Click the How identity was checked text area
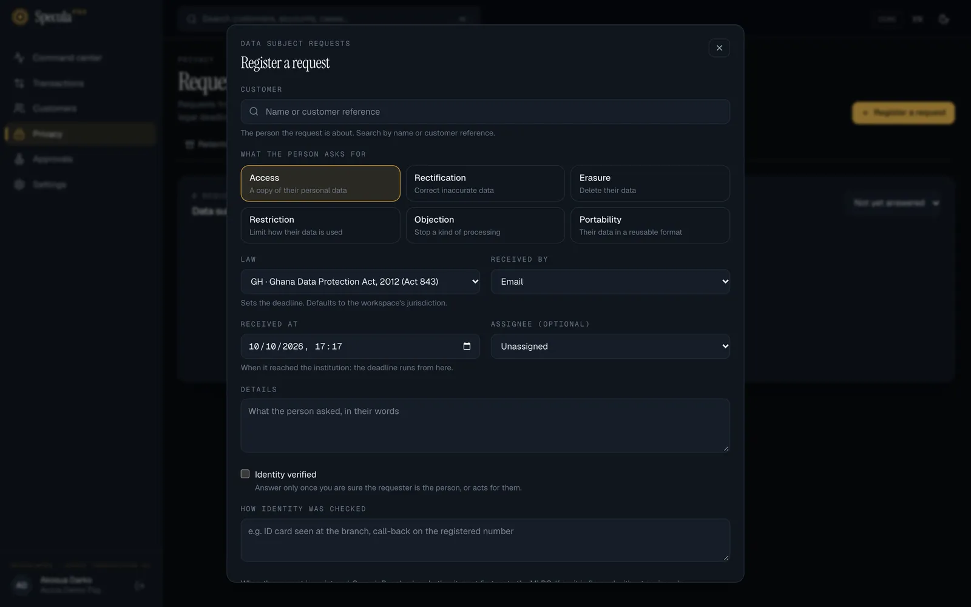 click(485, 540)
